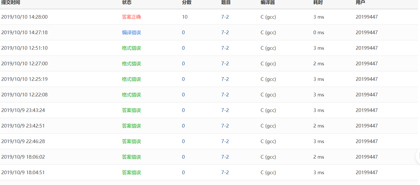Click score 0 in the 14:27:18 row

(183, 32)
